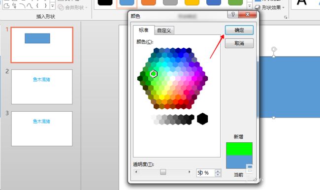Increase transparency with spinner up arrow

(x=218, y=171)
